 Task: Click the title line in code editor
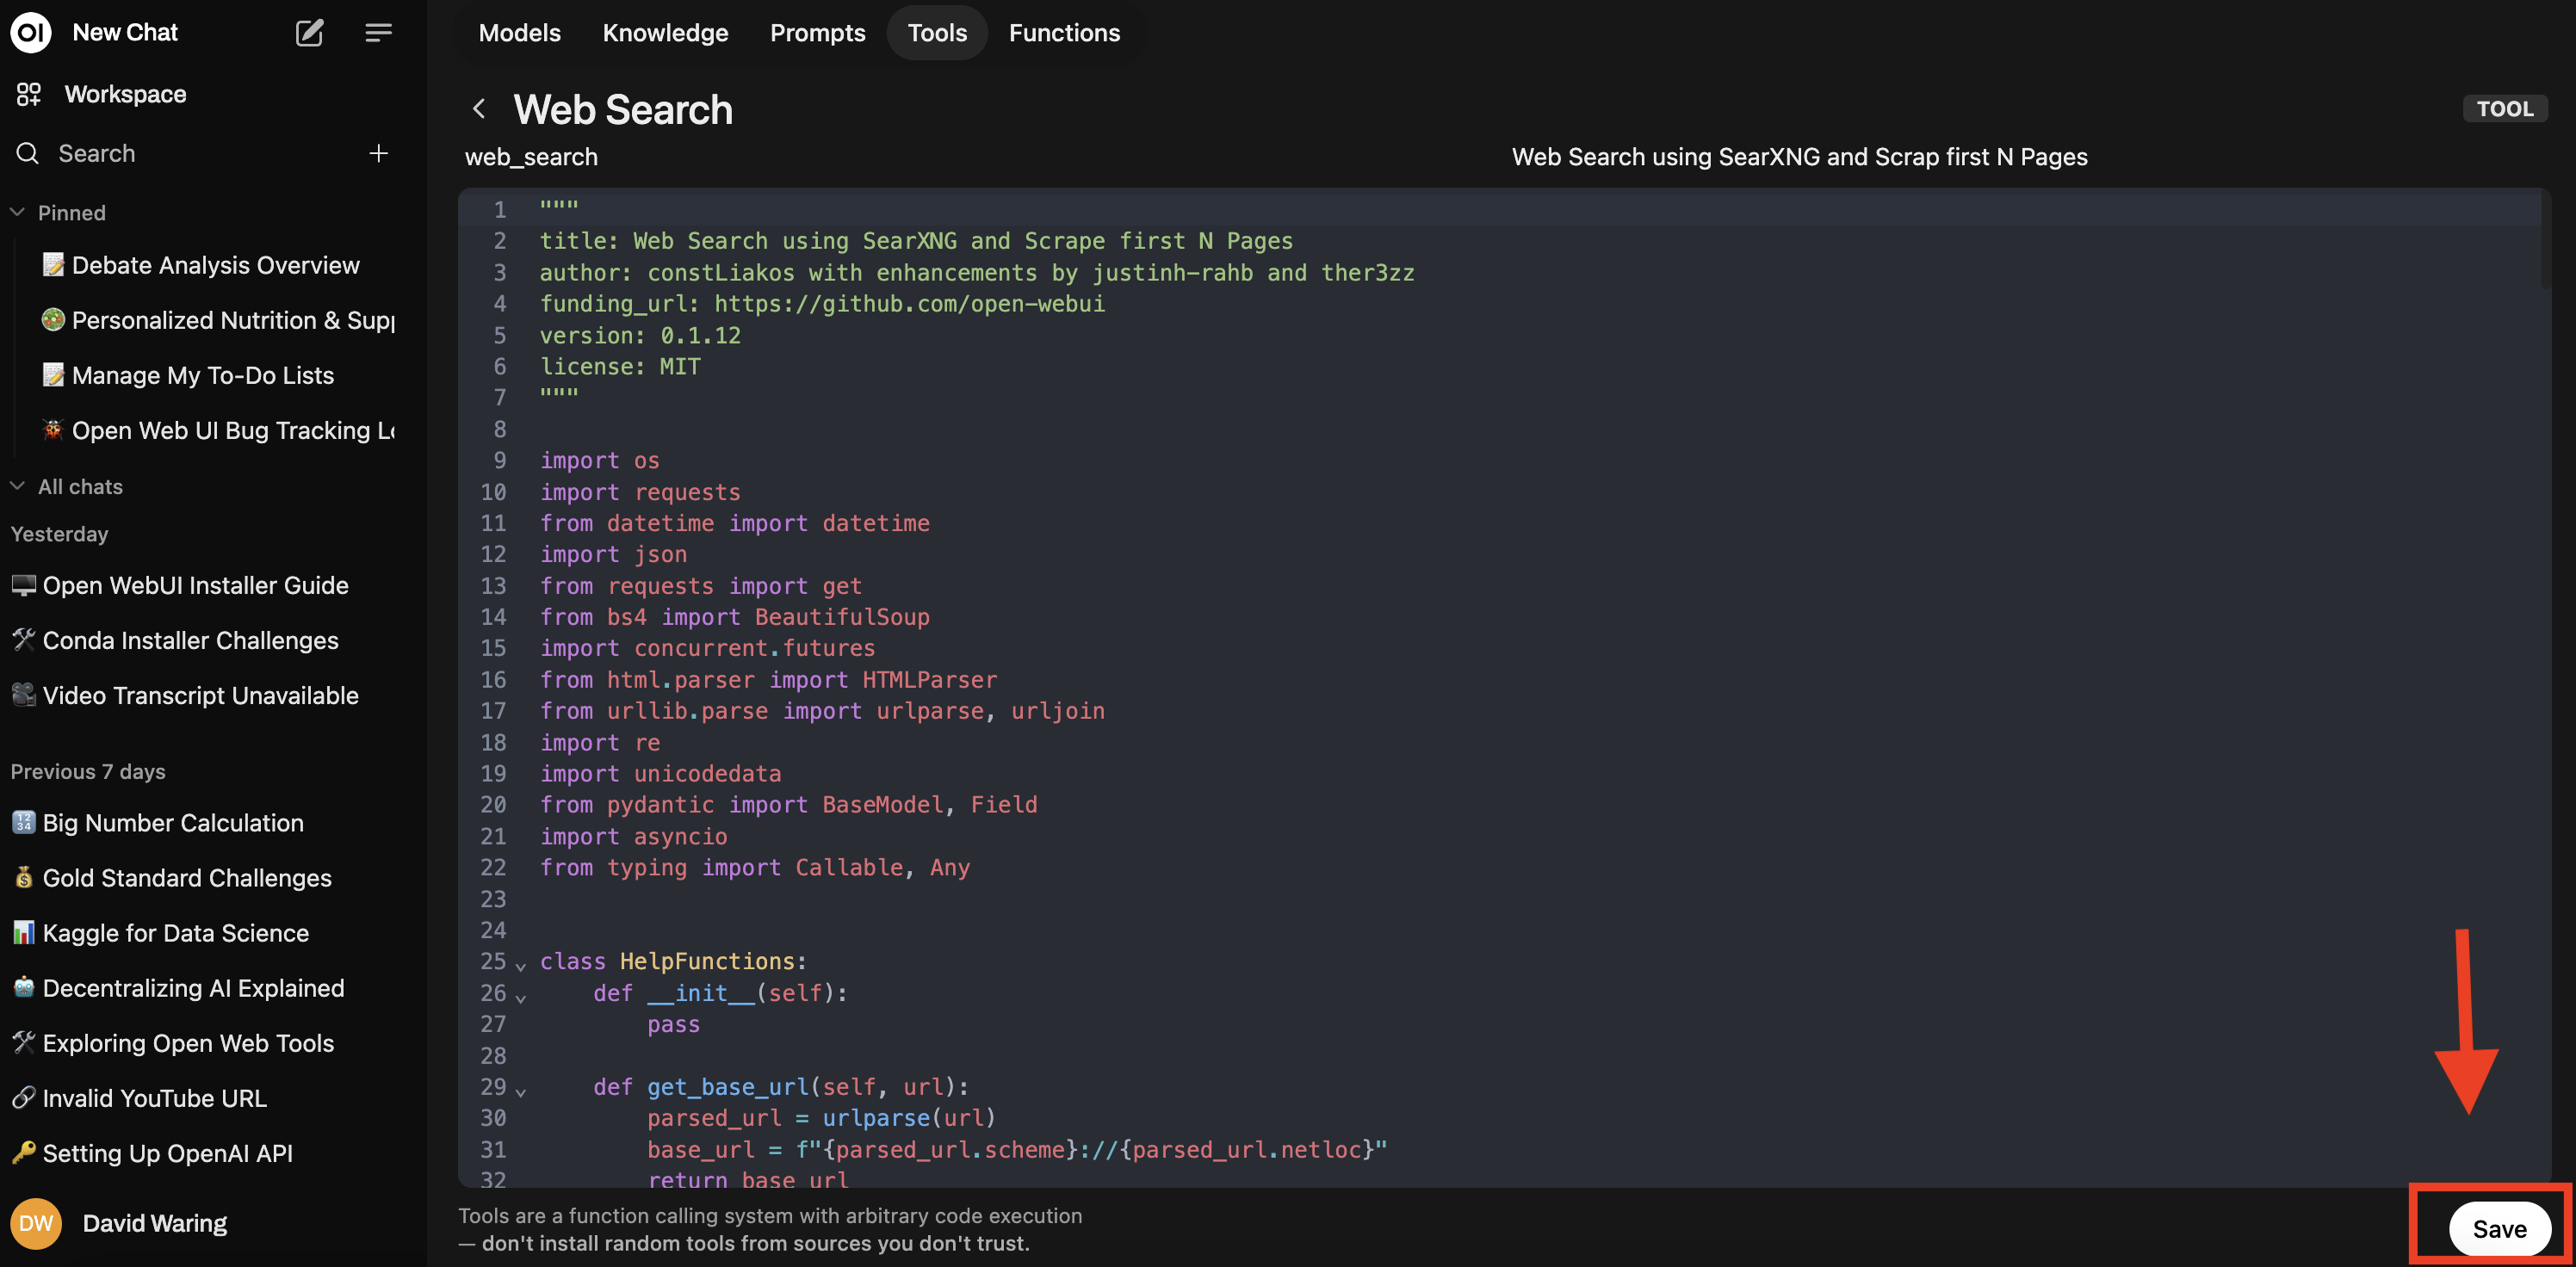tap(916, 241)
